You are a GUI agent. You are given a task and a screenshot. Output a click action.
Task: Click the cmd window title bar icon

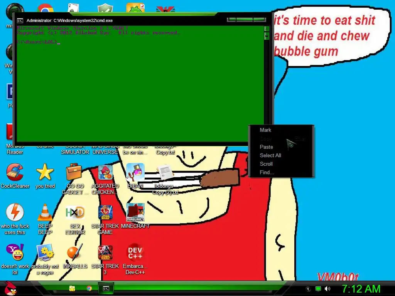pyautogui.click(x=20, y=21)
